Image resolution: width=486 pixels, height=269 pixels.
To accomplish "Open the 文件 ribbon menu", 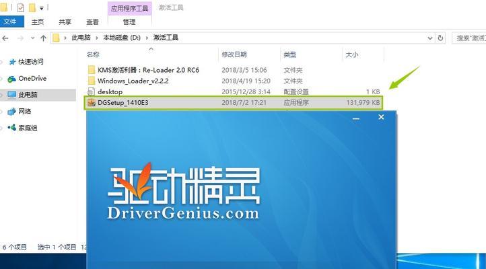I will 11,22.
